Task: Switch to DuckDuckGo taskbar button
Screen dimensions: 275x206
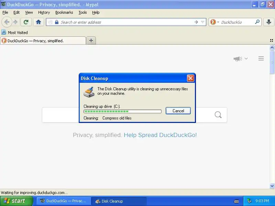Action: (x=64, y=201)
